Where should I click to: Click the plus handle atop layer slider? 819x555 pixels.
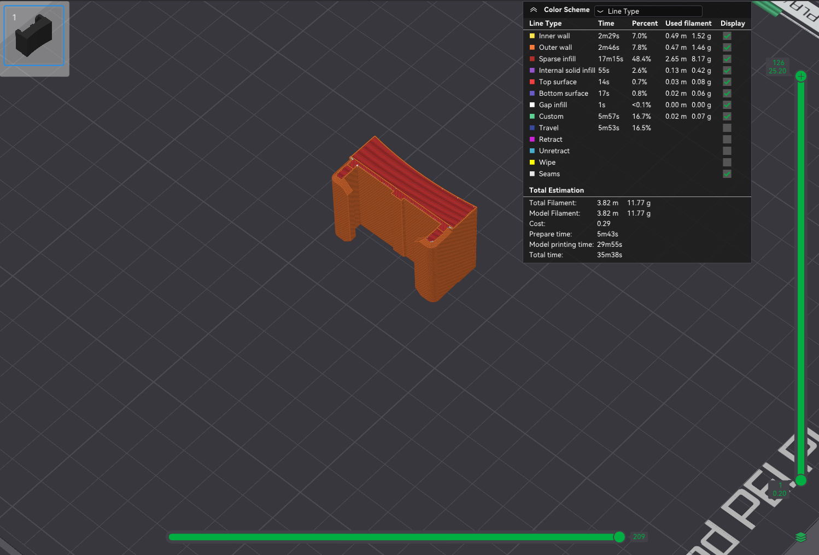[801, 76]
